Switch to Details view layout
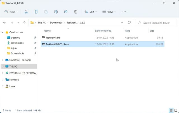 click(171, 111)
